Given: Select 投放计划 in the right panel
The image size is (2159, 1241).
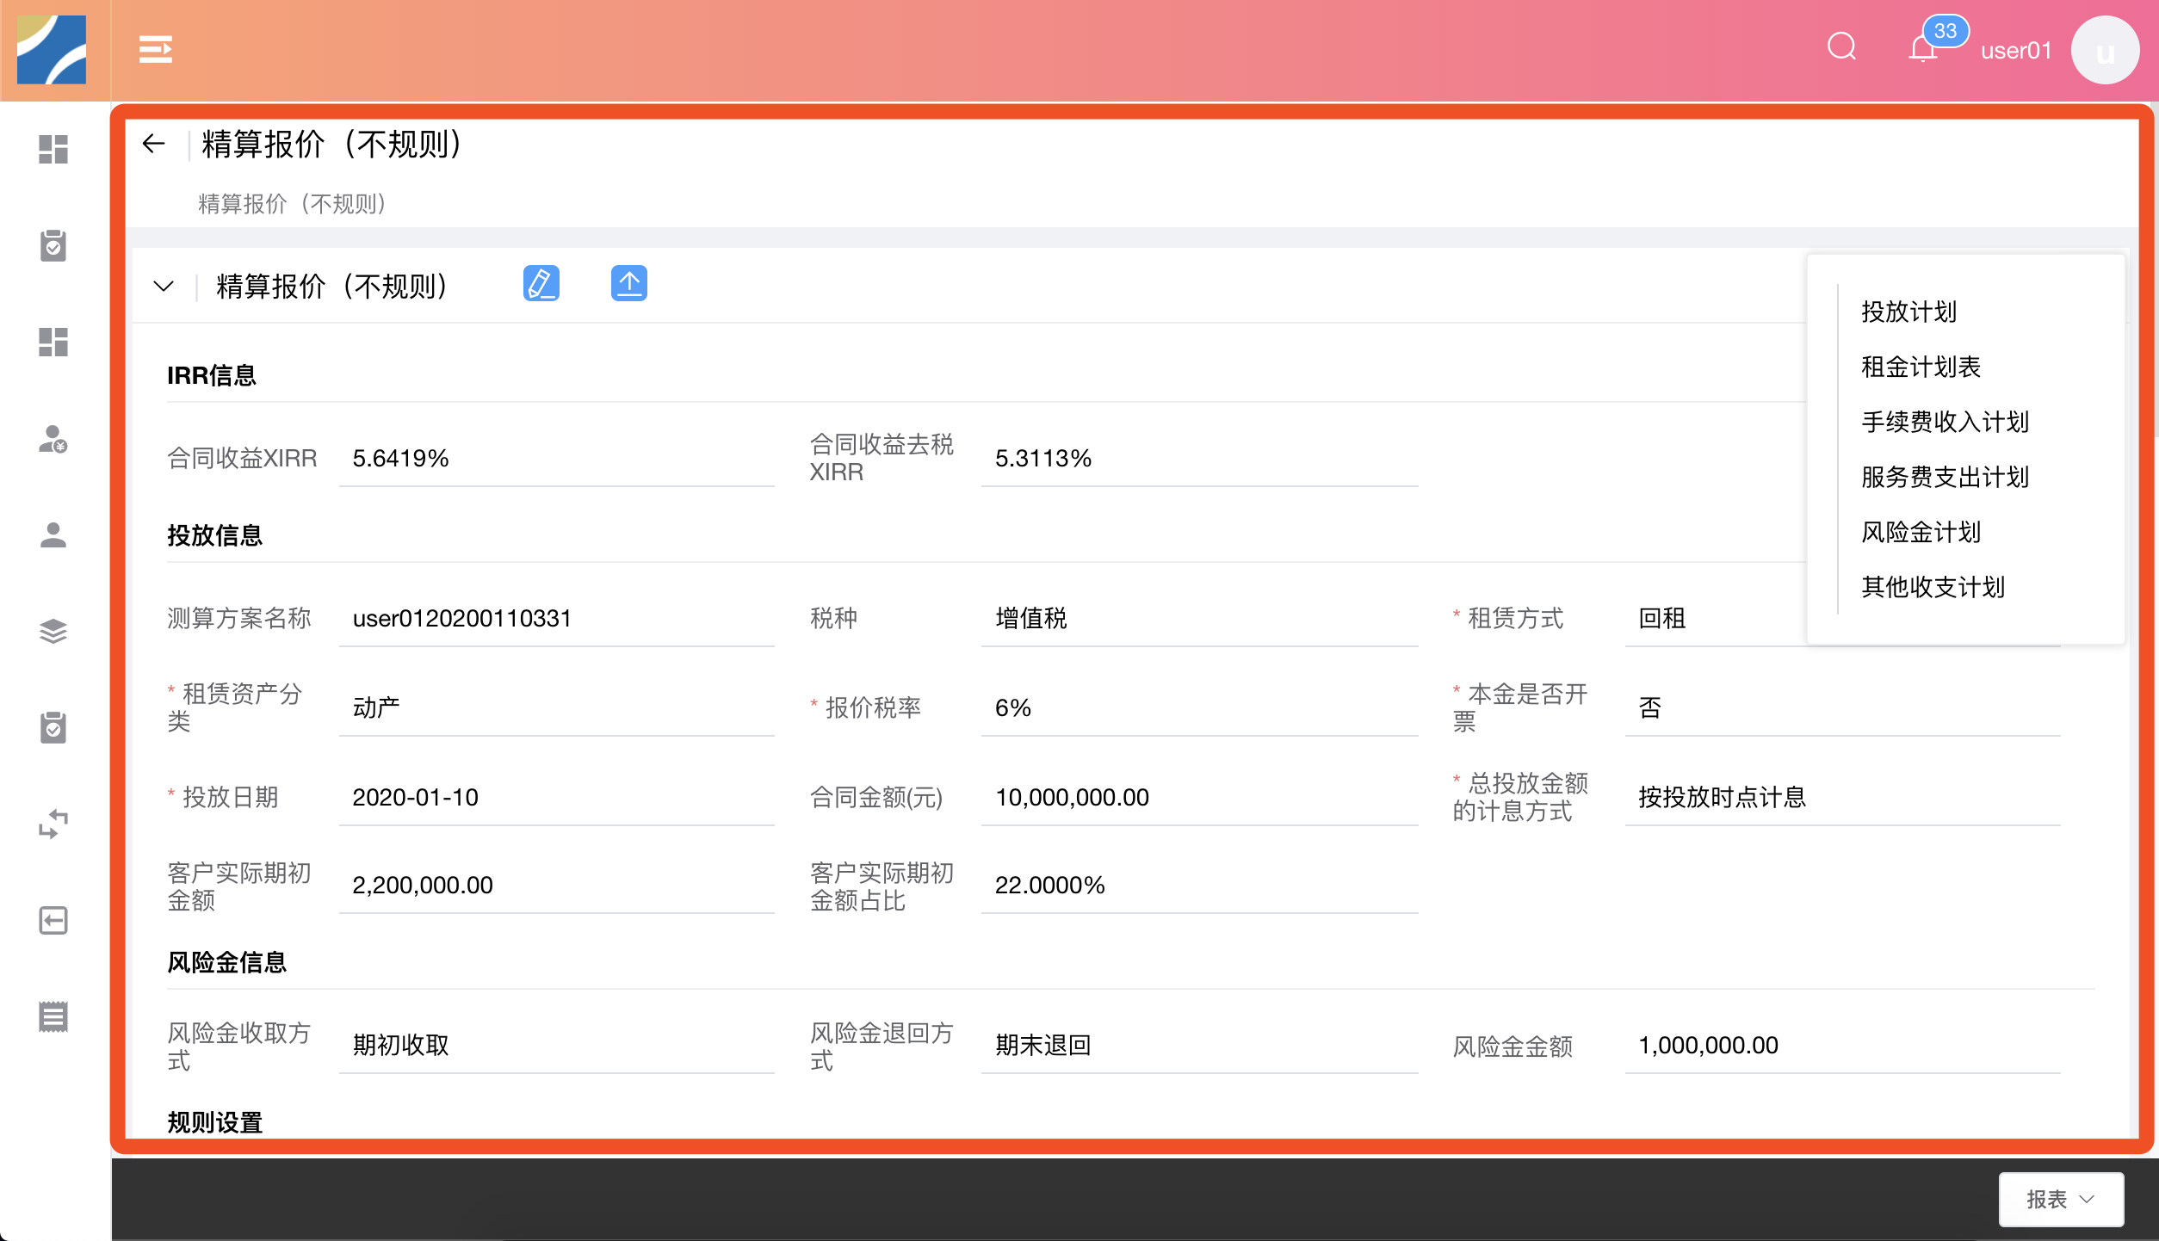Looking at the screenshot, I should [1909, 312].
